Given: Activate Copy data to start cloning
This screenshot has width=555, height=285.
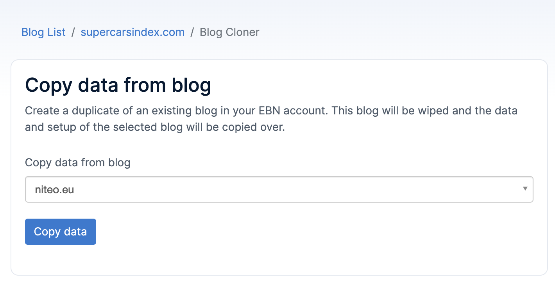Looking at the screenshot, I should coord(60,232).
